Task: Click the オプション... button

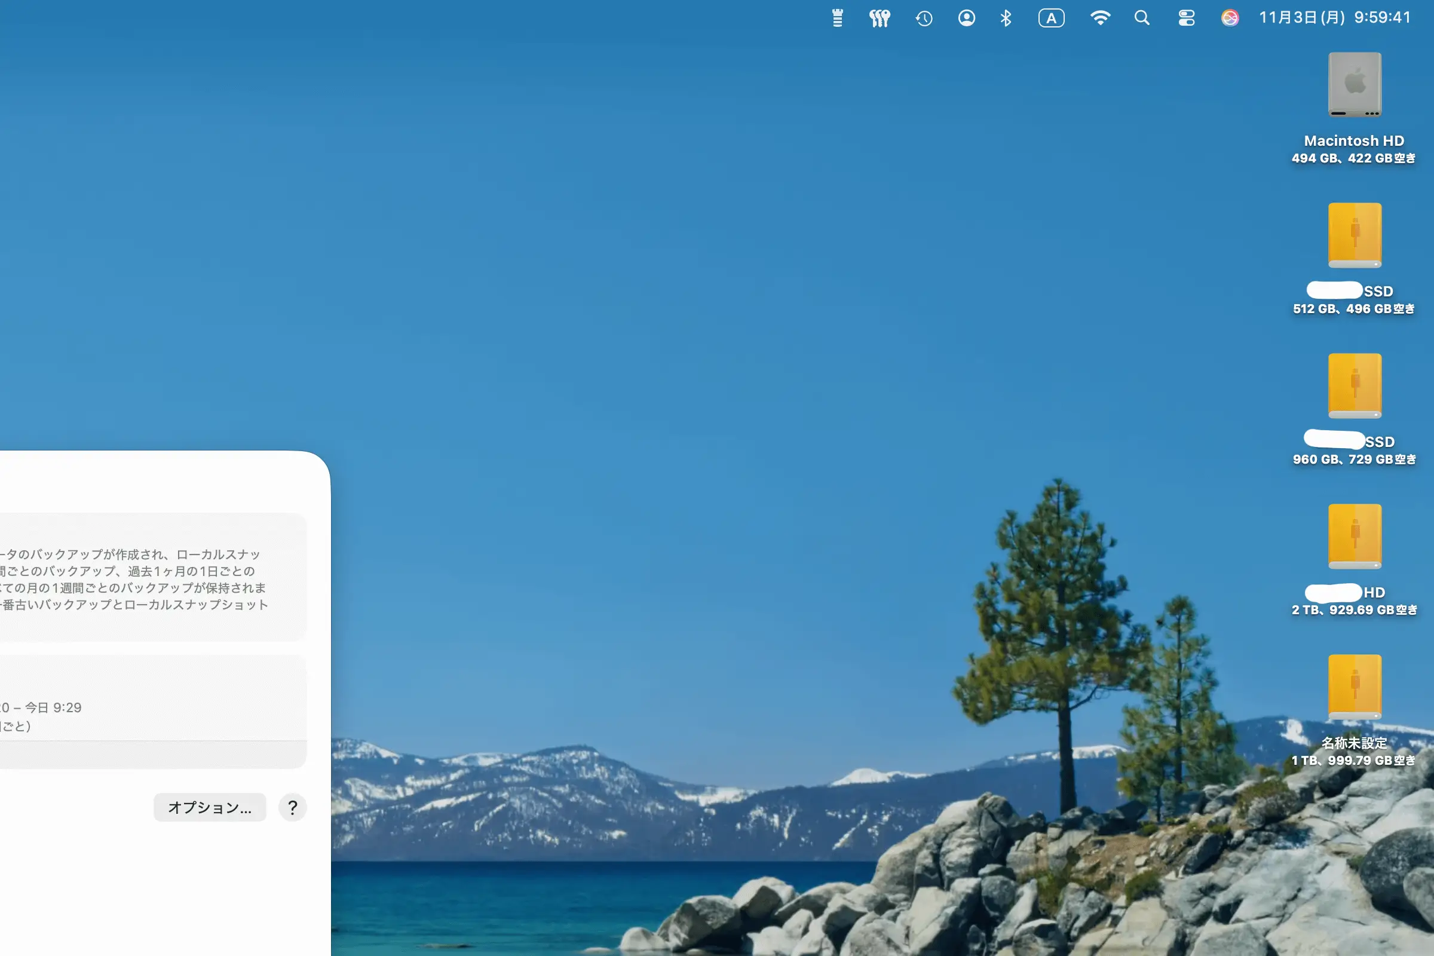Action: pos(210,807)
